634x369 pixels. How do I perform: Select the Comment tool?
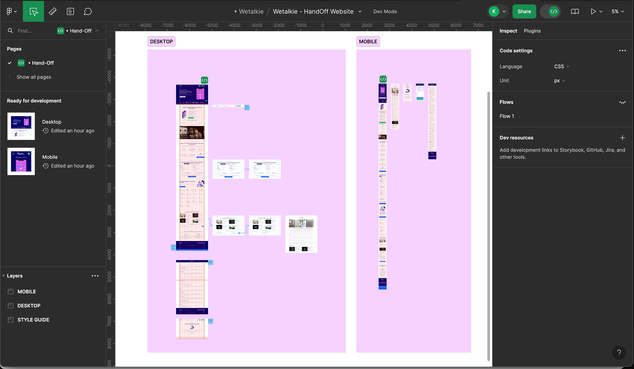pyautogui.click(x=88, y=11)
